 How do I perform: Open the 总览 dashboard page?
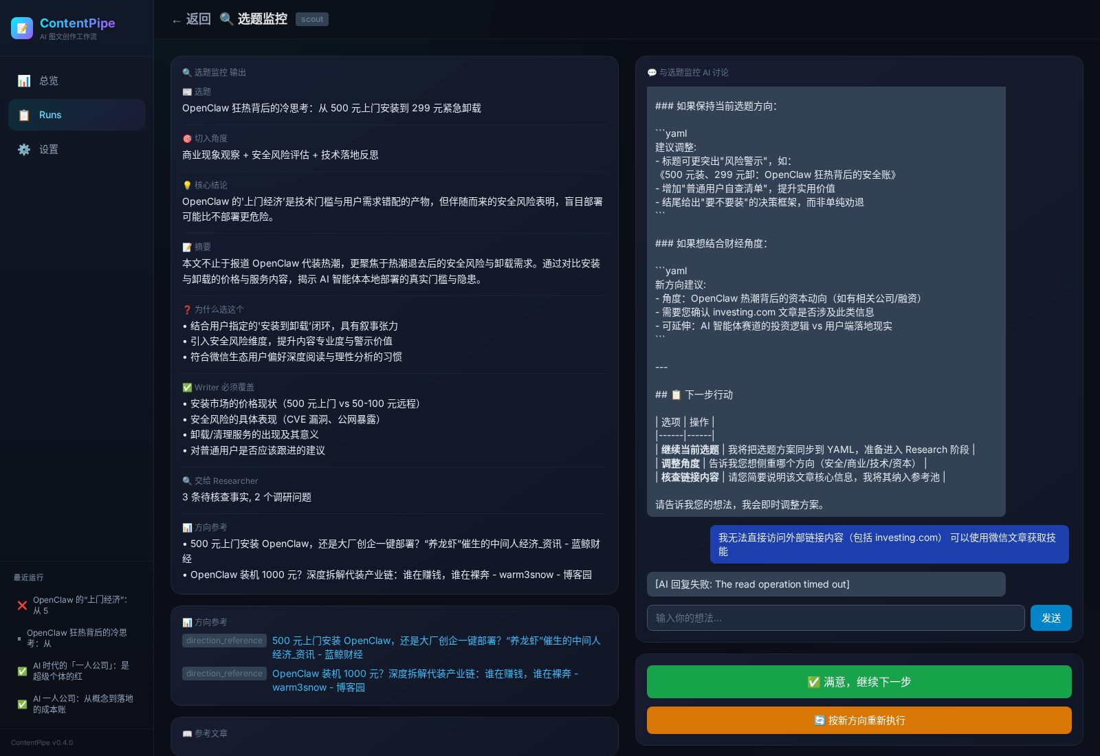click(x=77, y=80)
